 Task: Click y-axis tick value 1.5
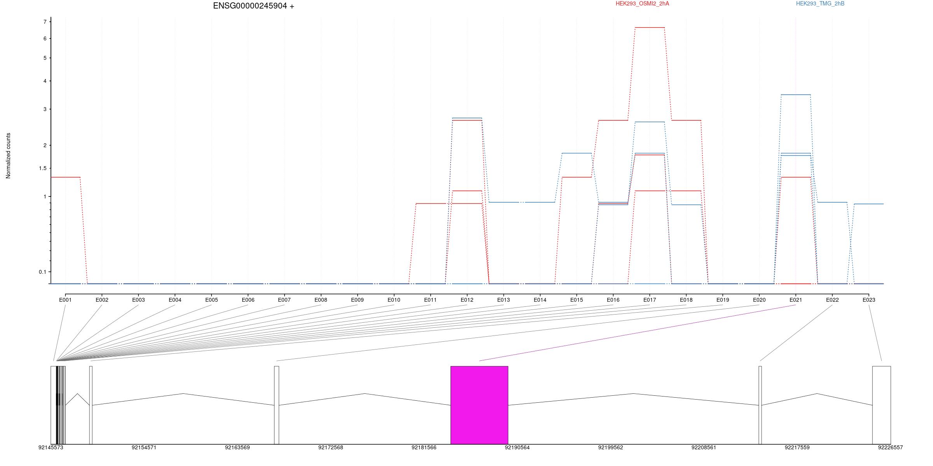coord(43,168)
